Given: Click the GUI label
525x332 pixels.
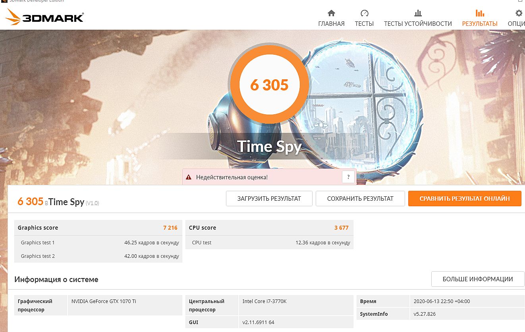Looking at the screenshot, I should [194, 322].
